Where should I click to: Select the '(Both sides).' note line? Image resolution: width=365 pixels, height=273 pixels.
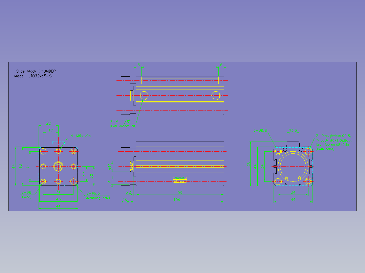pos(325,149)
